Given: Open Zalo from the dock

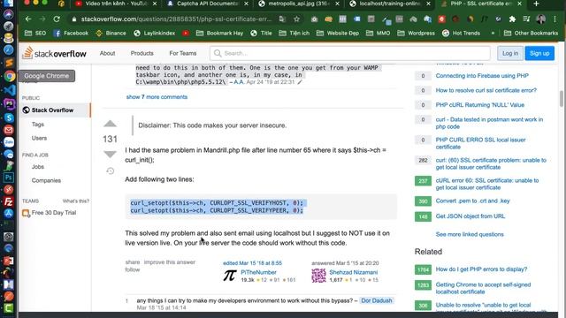Looking at the screenshot, I should click(9, 142).
